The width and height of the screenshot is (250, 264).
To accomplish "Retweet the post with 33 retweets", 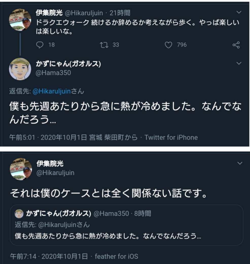I will [103, 45].
